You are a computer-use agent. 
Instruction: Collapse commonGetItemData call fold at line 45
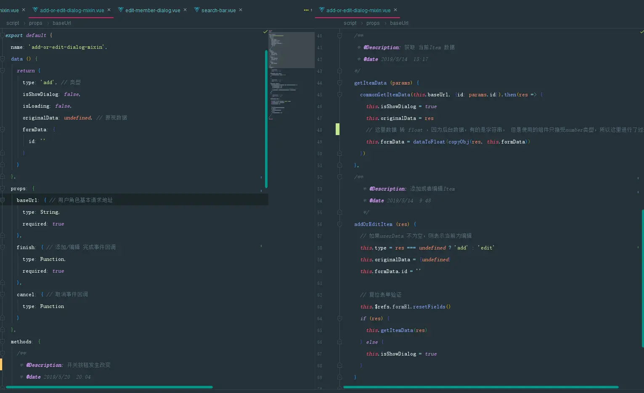[x=339, y=95]
